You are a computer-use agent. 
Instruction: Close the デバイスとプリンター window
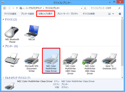[x=120, y=2]
